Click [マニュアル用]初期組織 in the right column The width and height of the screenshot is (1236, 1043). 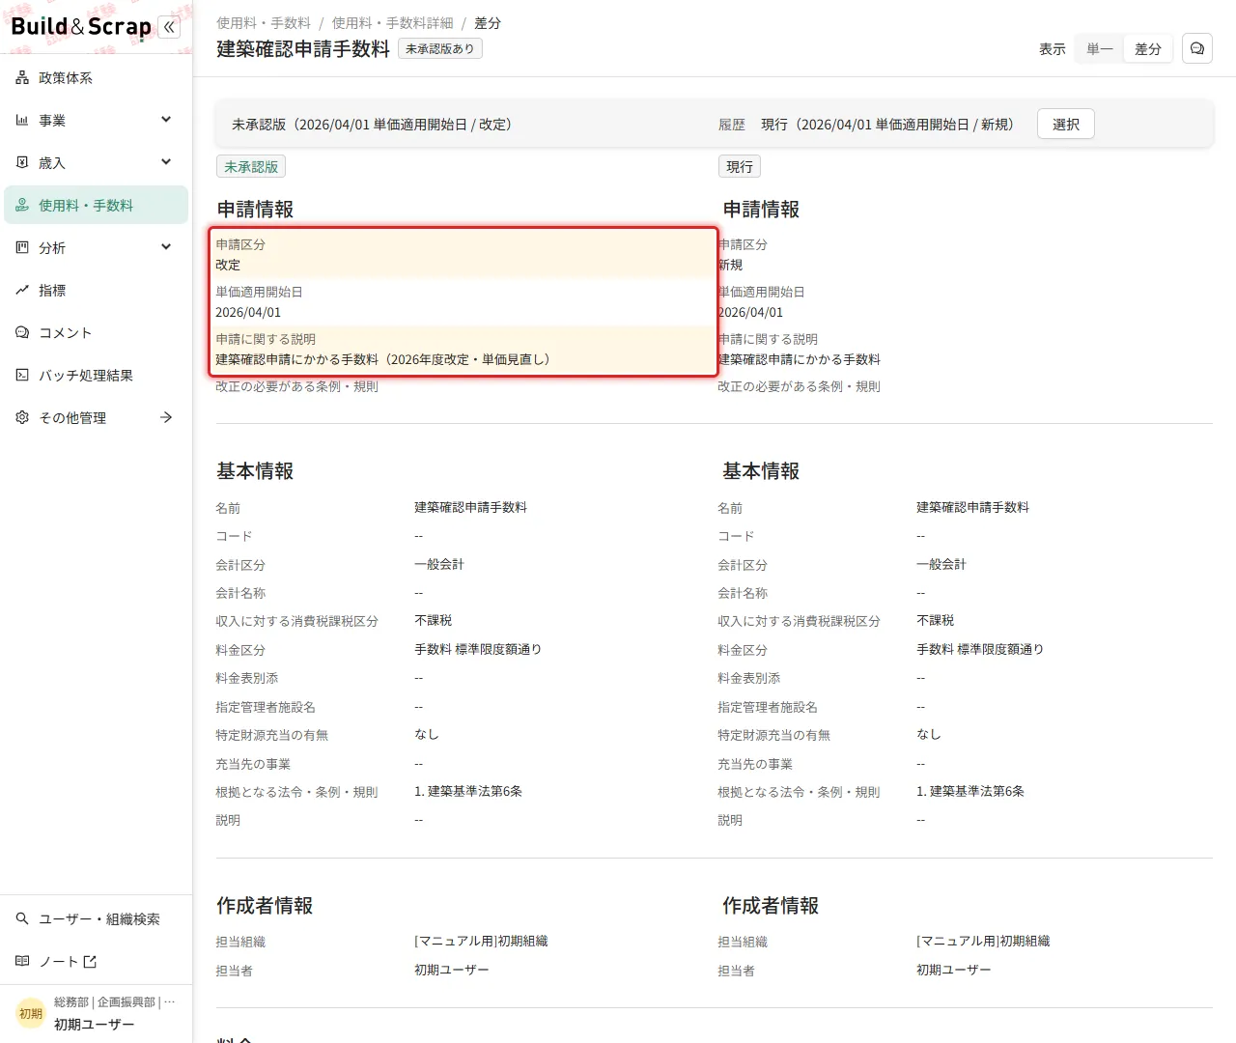pyautogui.click(x=983, y=941)
